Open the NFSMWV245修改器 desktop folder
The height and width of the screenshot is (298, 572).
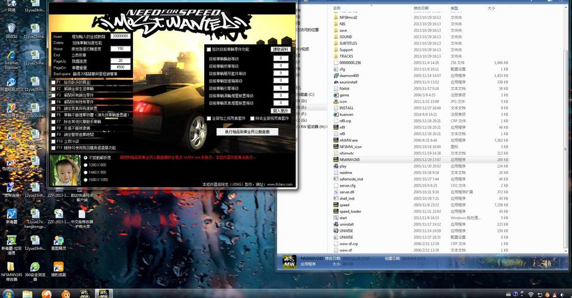click(x=11, y=271)
